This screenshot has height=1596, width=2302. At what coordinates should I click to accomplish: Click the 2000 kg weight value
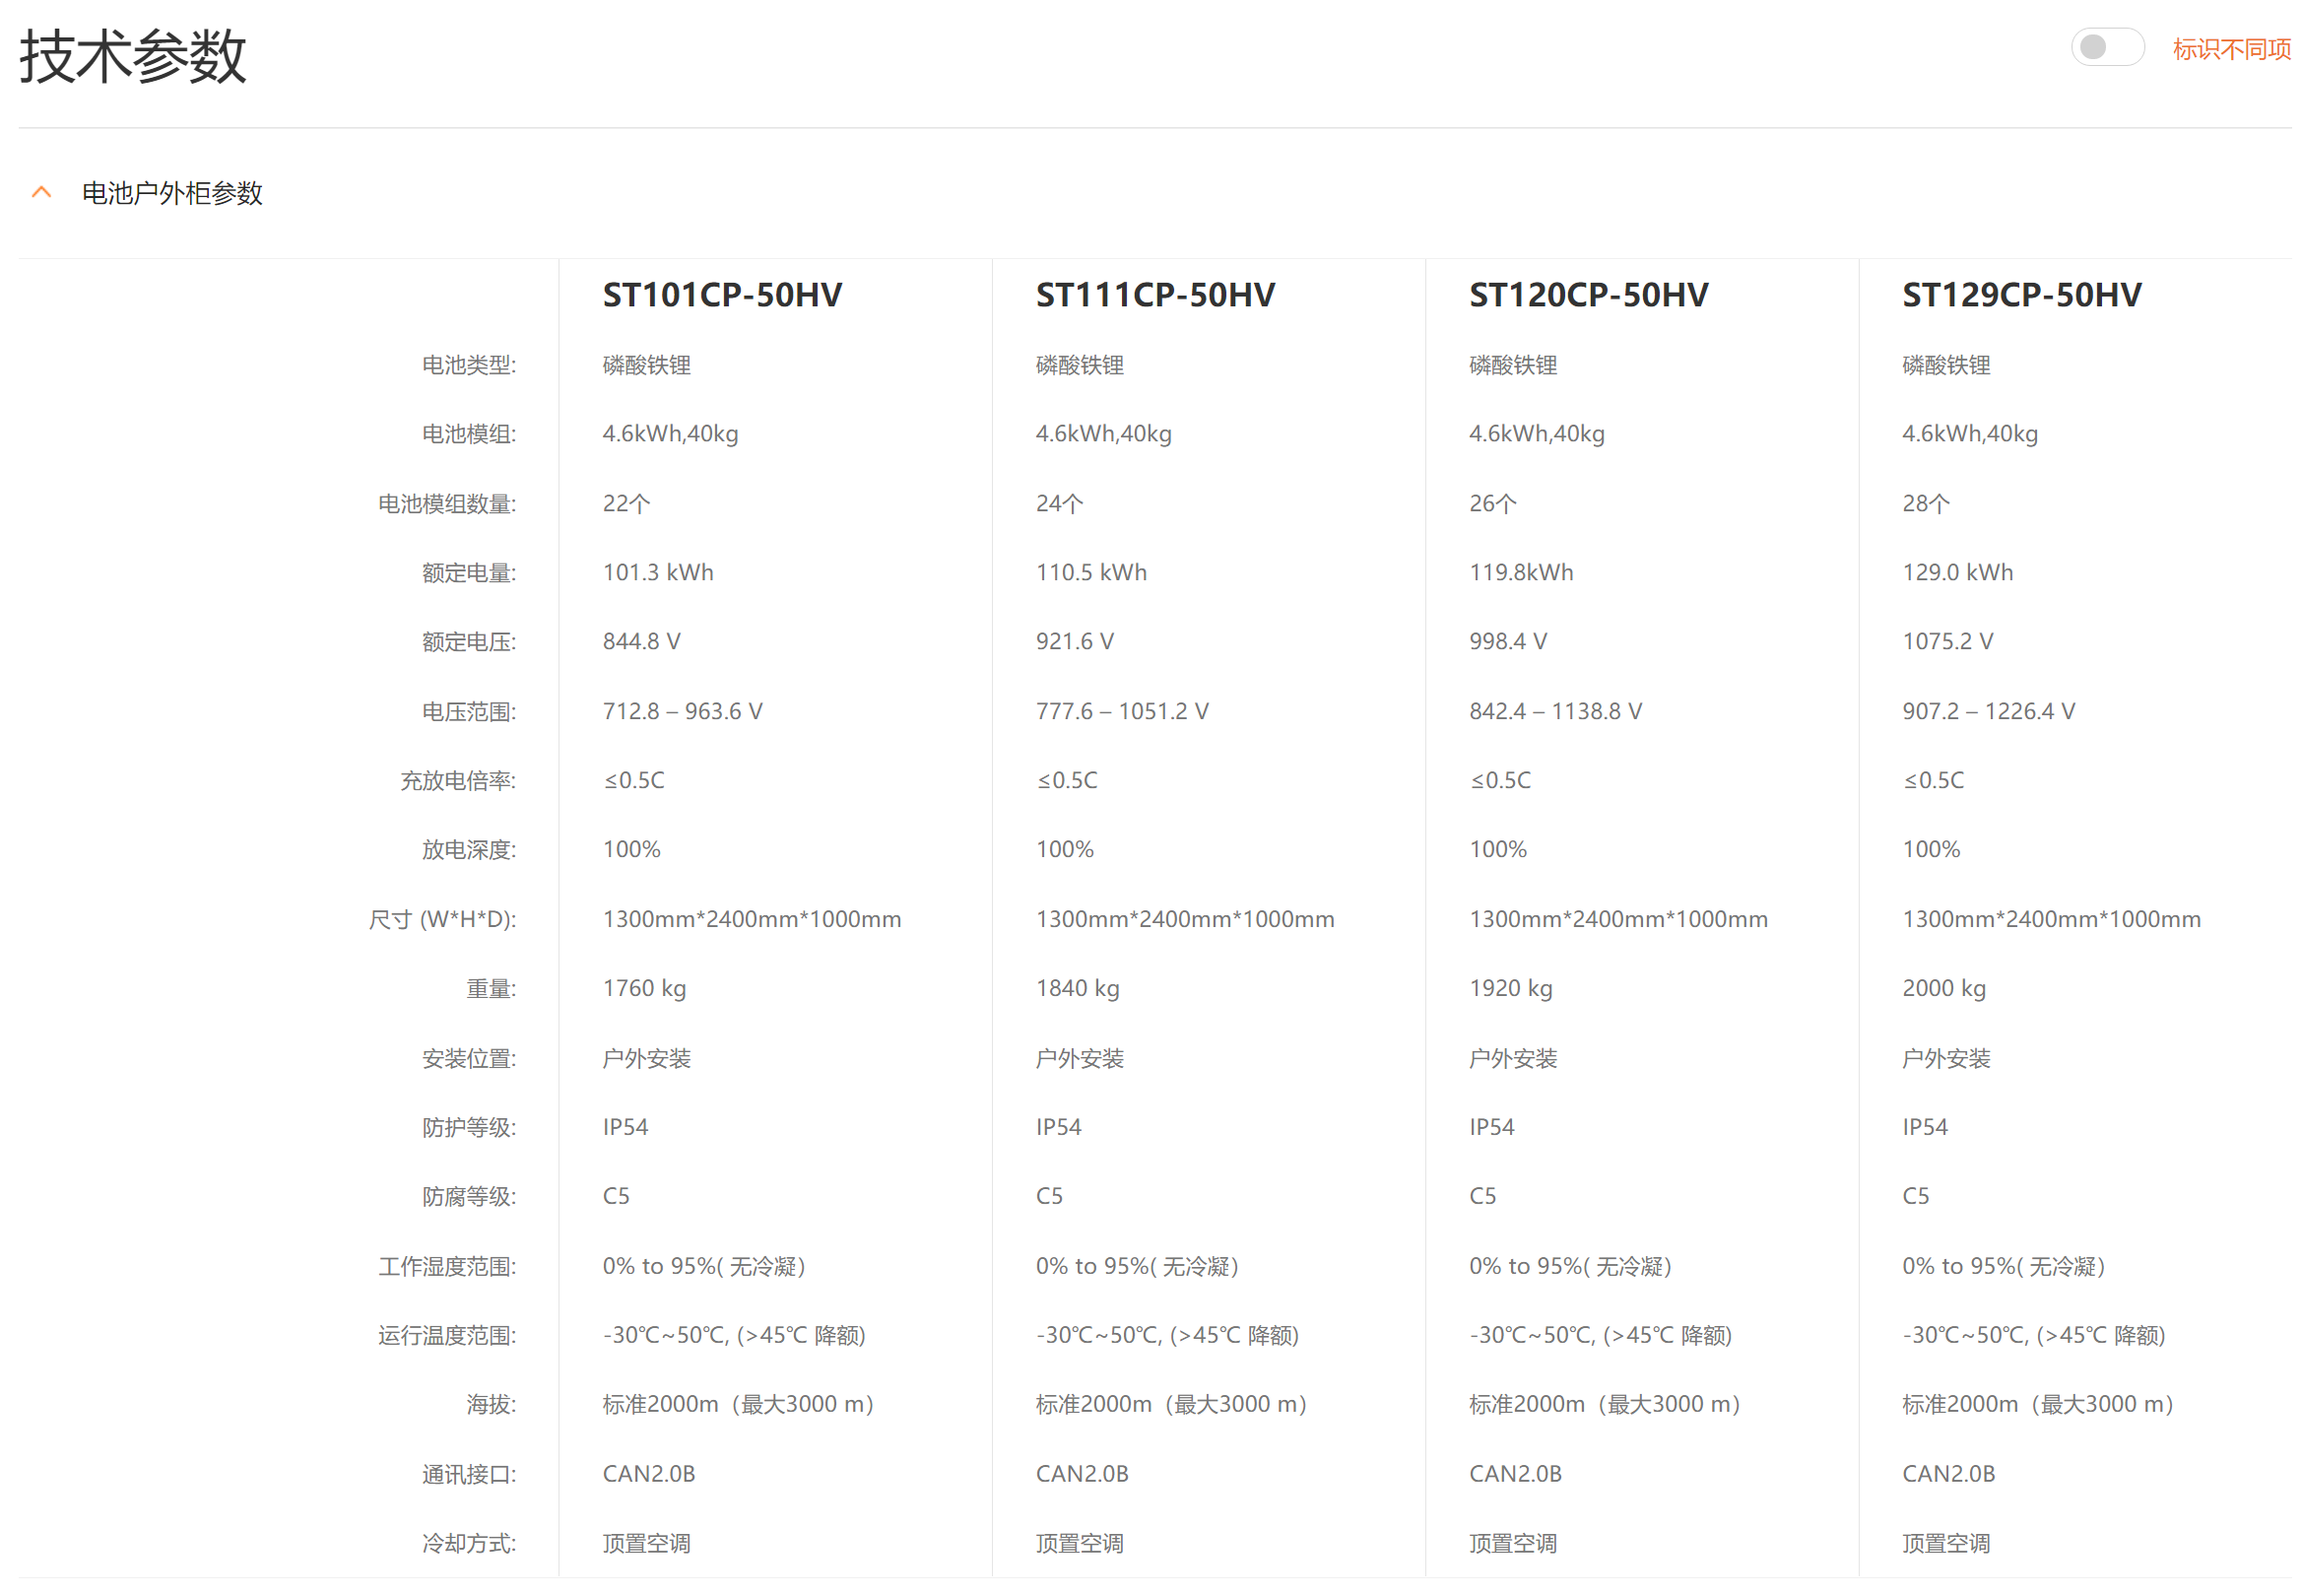[1942, 988]
